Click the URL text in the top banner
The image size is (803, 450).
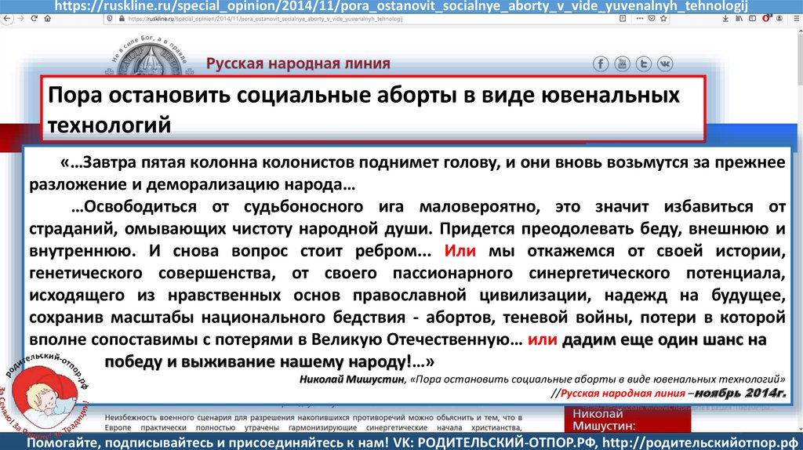tap(401, 6)
